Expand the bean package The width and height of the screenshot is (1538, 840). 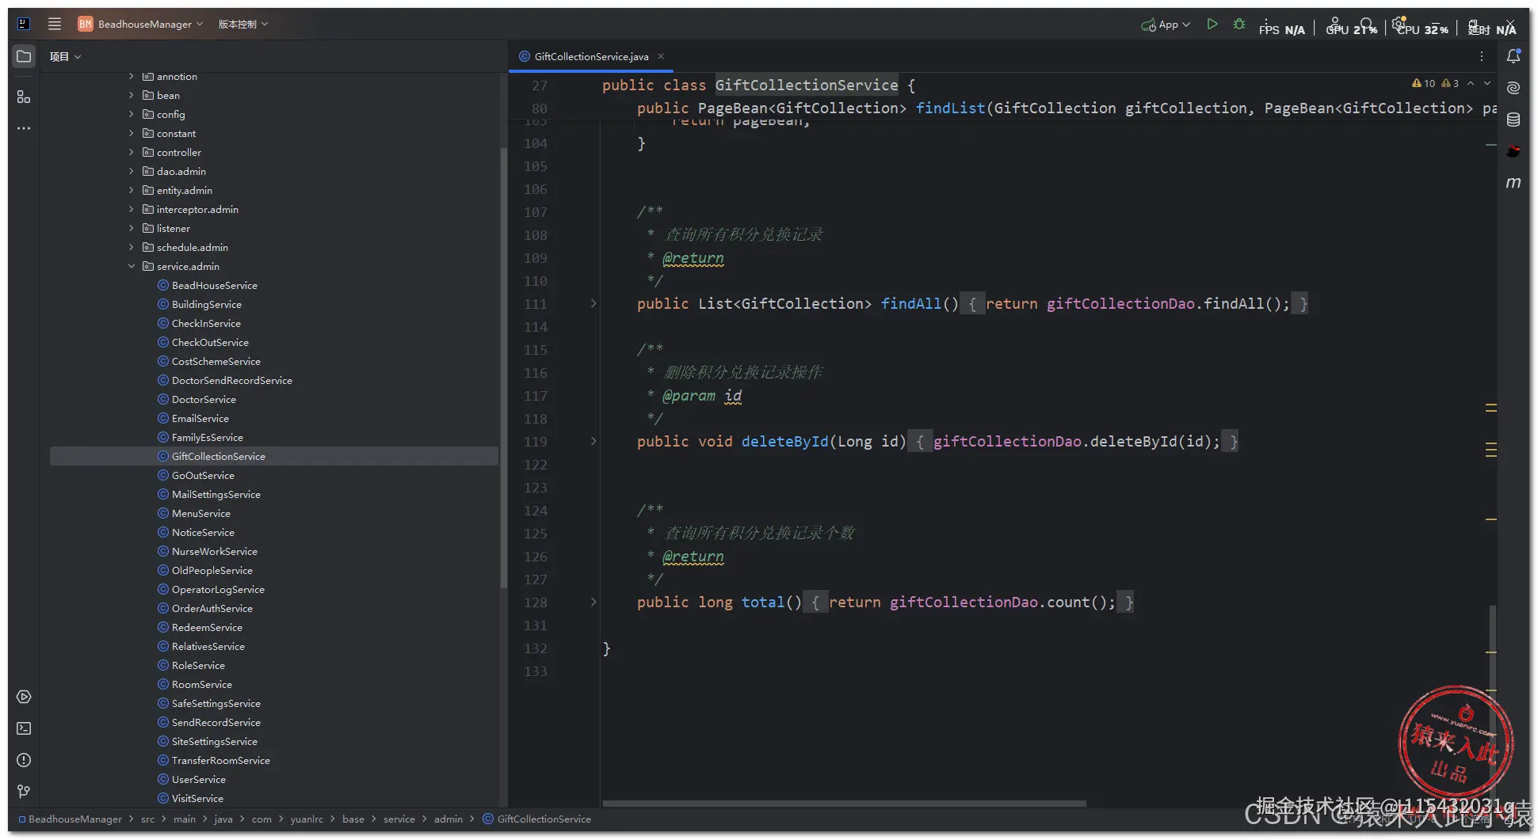pos(132,95)
